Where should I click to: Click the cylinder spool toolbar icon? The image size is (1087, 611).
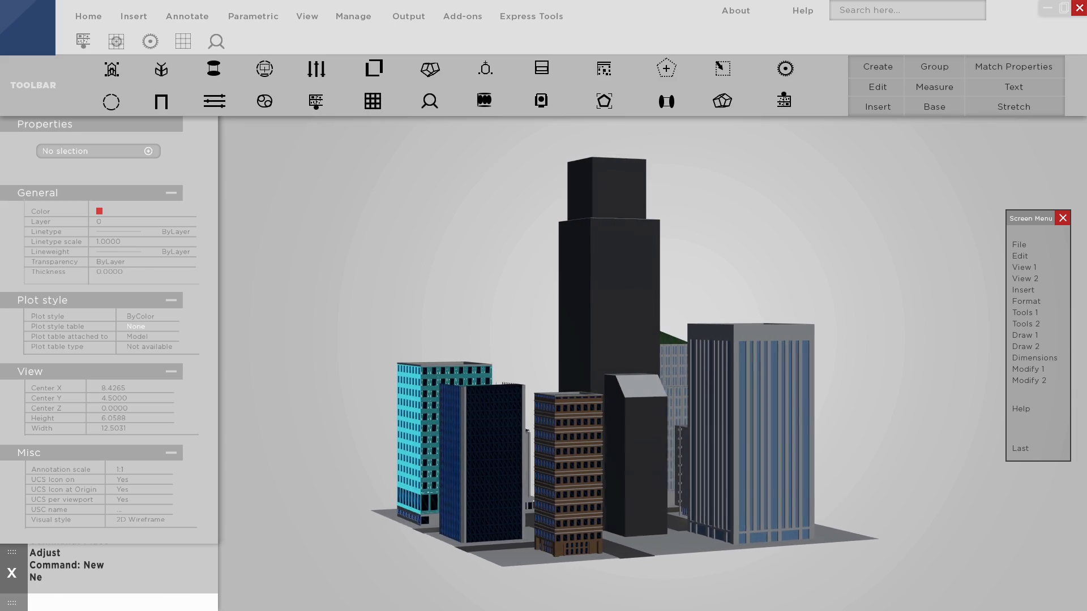coord(213,68)
